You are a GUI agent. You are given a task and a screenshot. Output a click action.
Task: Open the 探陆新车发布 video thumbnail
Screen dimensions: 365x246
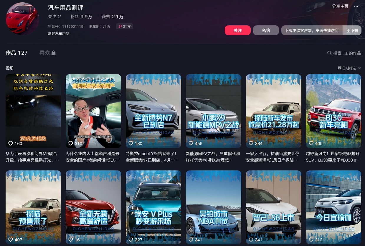point(274,111)
